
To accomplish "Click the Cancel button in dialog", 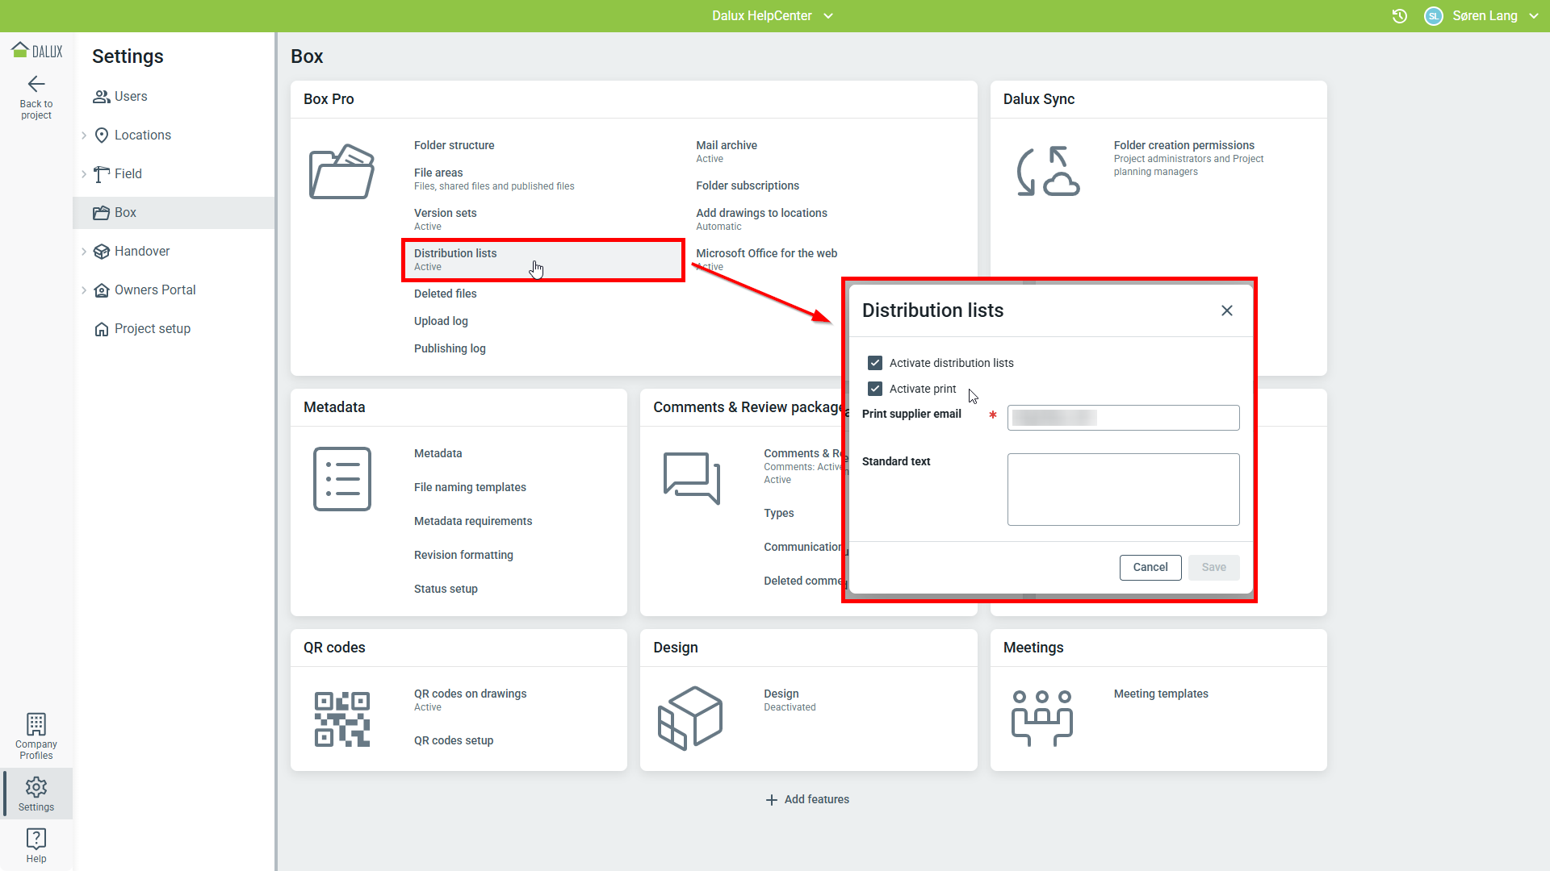I will click(1150, 568).
